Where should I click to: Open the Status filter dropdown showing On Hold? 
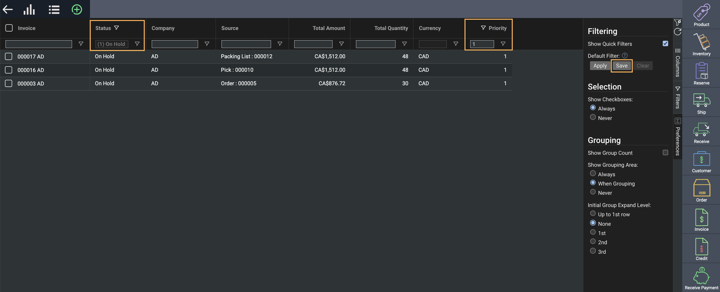coord(112,44)
